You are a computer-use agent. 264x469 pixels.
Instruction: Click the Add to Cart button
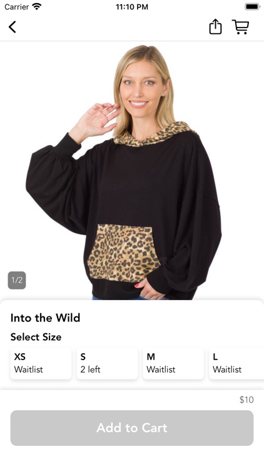click(132, 428)
